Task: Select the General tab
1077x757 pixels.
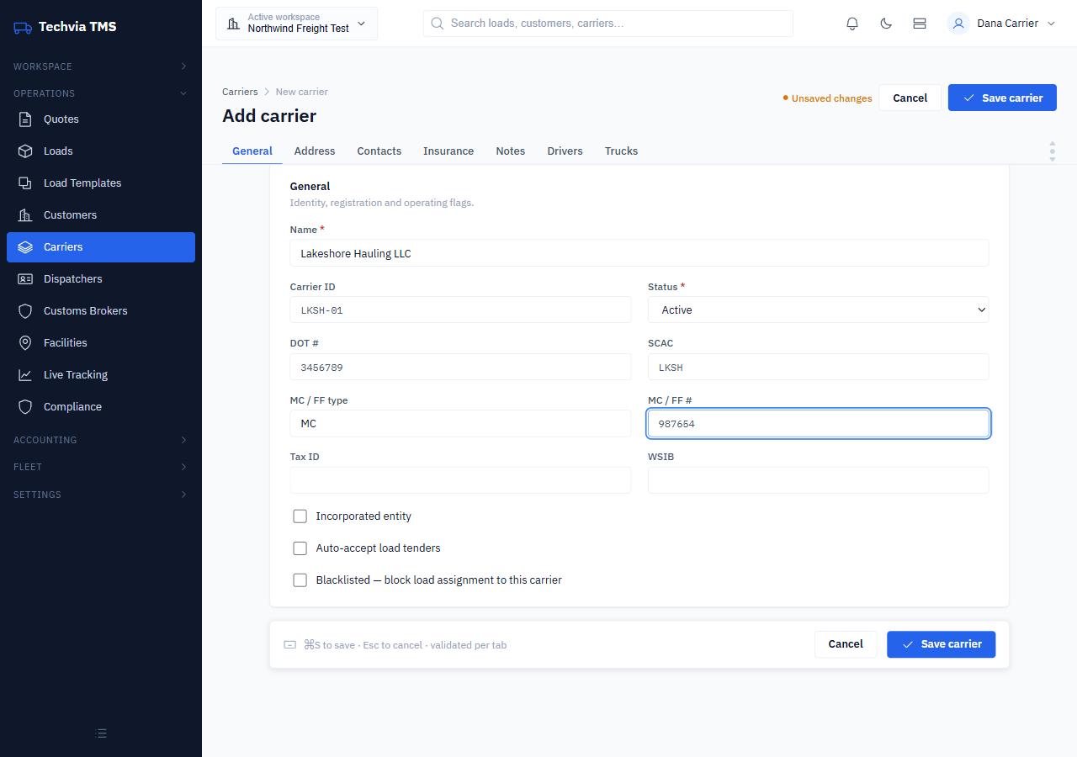Action: 252,151
